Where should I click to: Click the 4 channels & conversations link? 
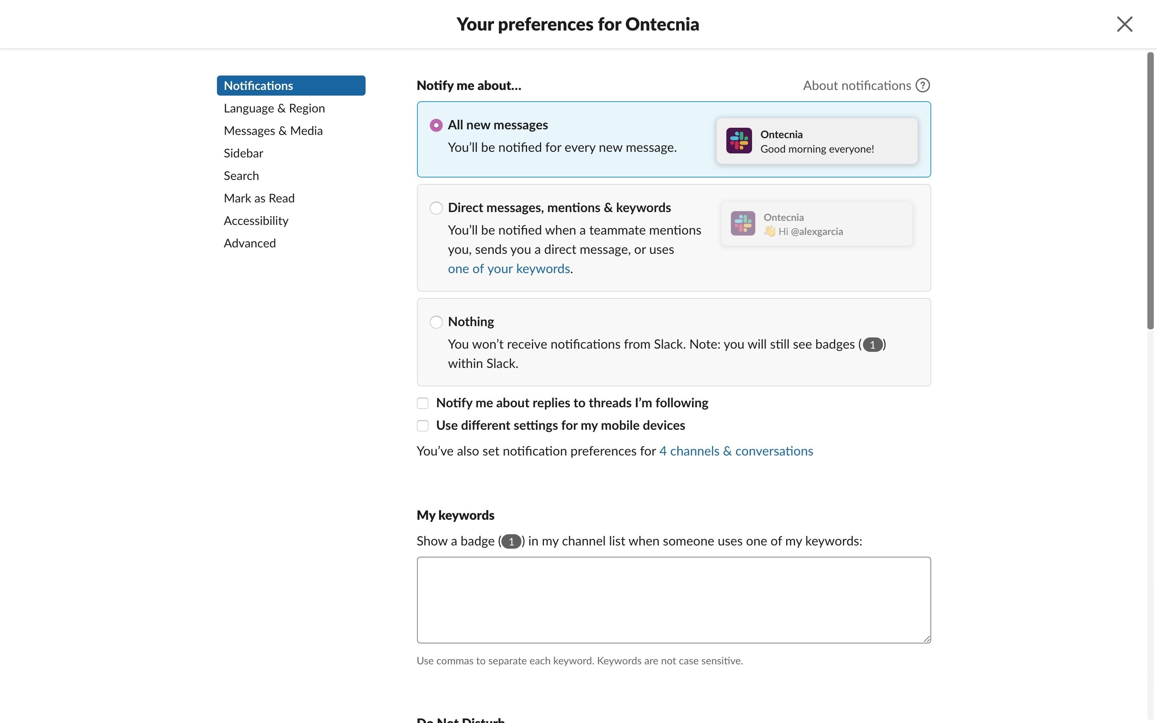coord(736,451)
